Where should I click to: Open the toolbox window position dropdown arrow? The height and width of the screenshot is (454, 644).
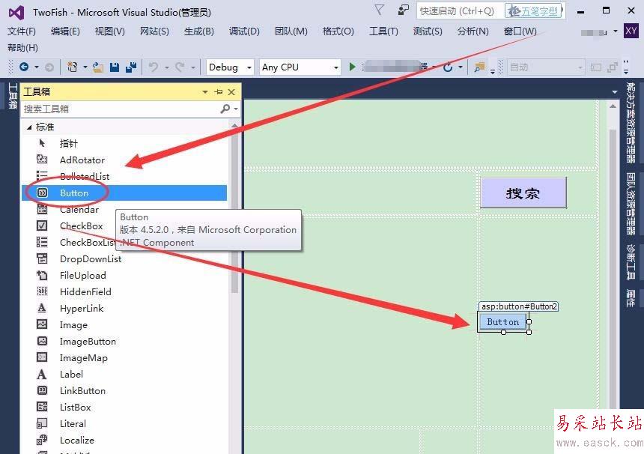tap(205, 92)
